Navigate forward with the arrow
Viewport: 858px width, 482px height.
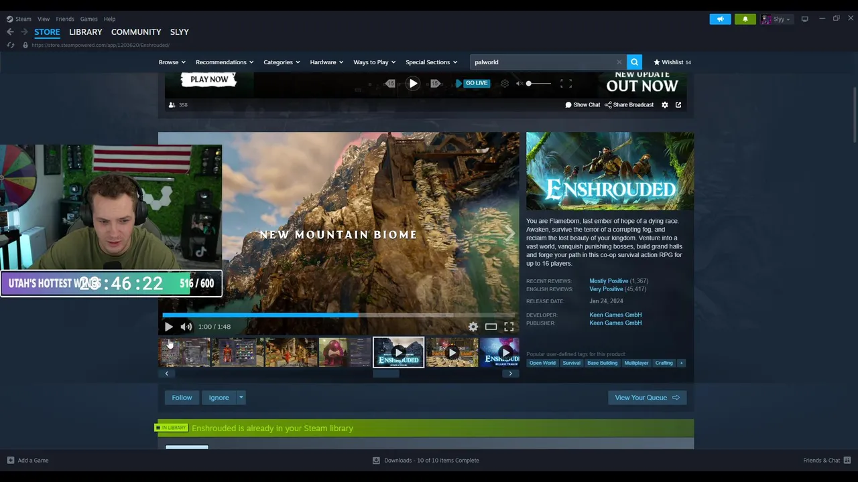click(24, 31)
